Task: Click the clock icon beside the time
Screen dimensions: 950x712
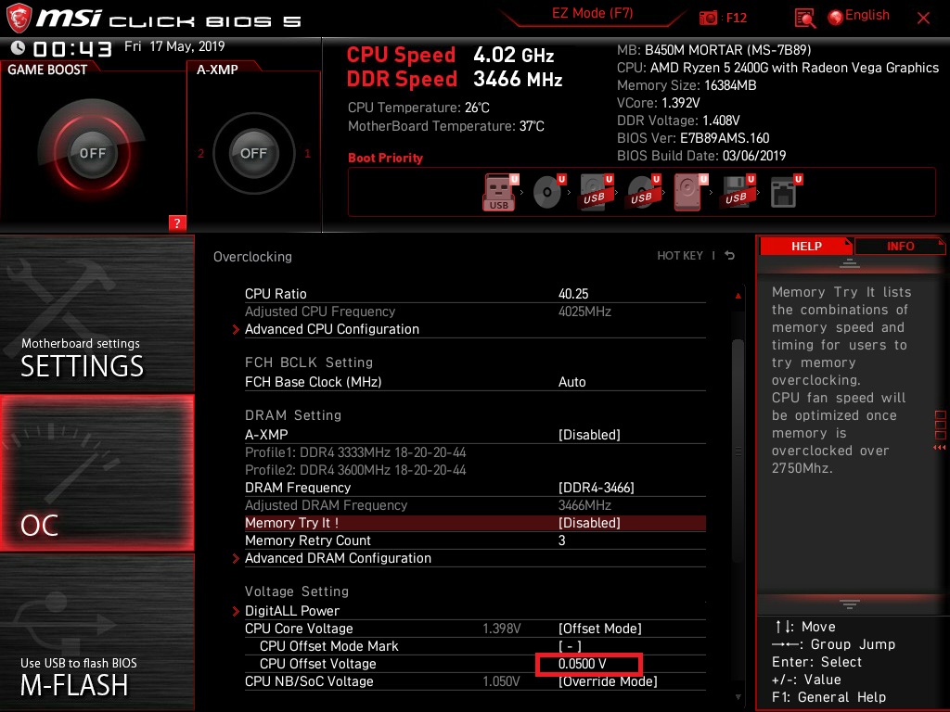Action: point(19,47)
